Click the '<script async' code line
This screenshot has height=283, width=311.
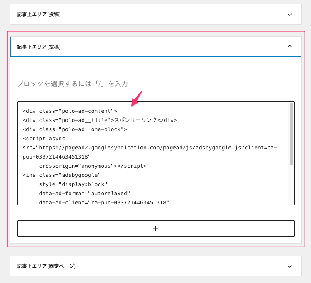[44, 139]
